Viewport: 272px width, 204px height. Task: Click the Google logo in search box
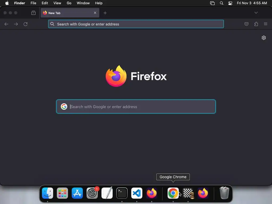click(x=64, y=107)
